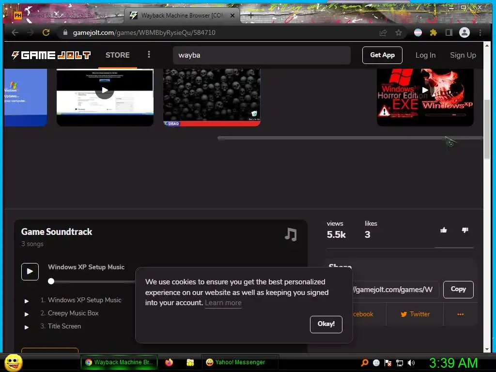Click the Game Jolt logo
The height and width of the screenshot is (372, 496).
point(51,55)
